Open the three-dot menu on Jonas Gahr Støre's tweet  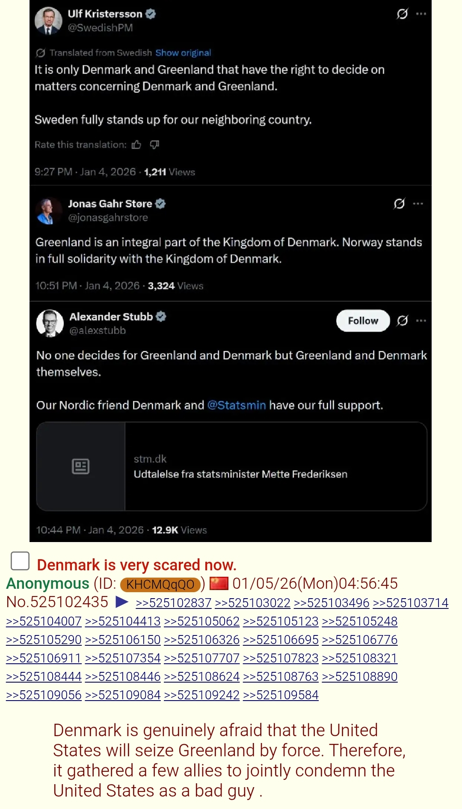pyautogui.click(x=418, y=204)
